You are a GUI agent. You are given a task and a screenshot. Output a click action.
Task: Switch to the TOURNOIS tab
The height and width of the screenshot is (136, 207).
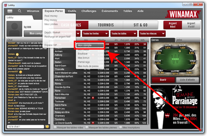[106, 25]
